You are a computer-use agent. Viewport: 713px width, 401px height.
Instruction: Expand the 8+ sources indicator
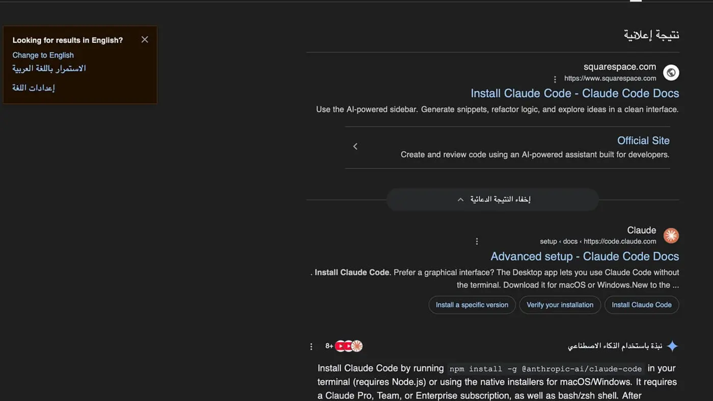[328, 346]
